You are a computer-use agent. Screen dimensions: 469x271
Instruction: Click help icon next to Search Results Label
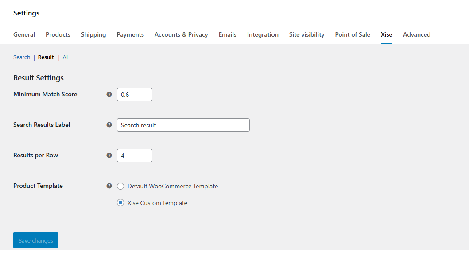tap(109, 125)
